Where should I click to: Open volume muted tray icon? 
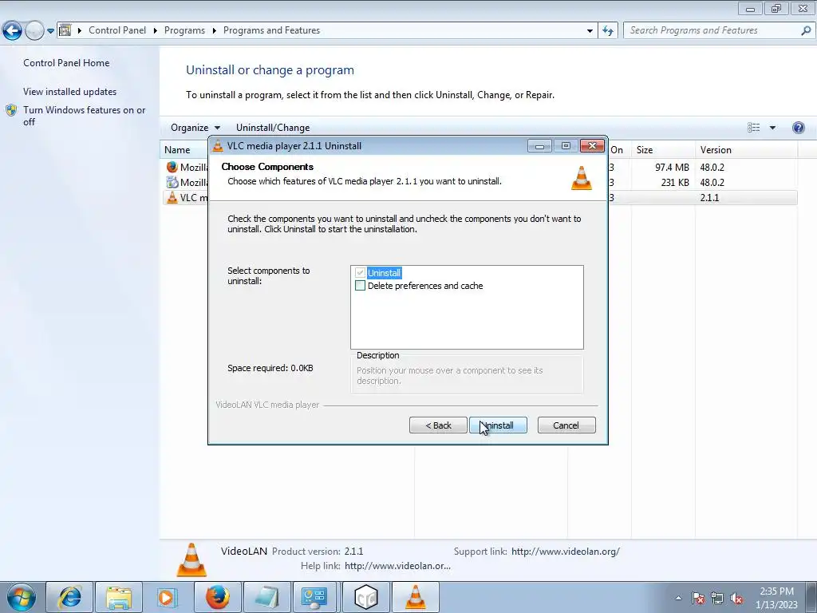pos(736,598)
